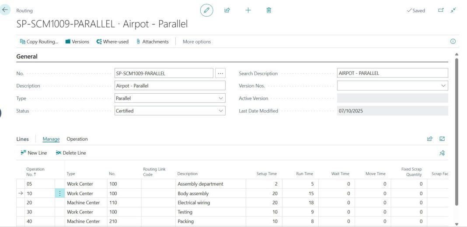Open routing in new window icon
Viewport: 467px width, 227px height.
[x=441, y=10]
